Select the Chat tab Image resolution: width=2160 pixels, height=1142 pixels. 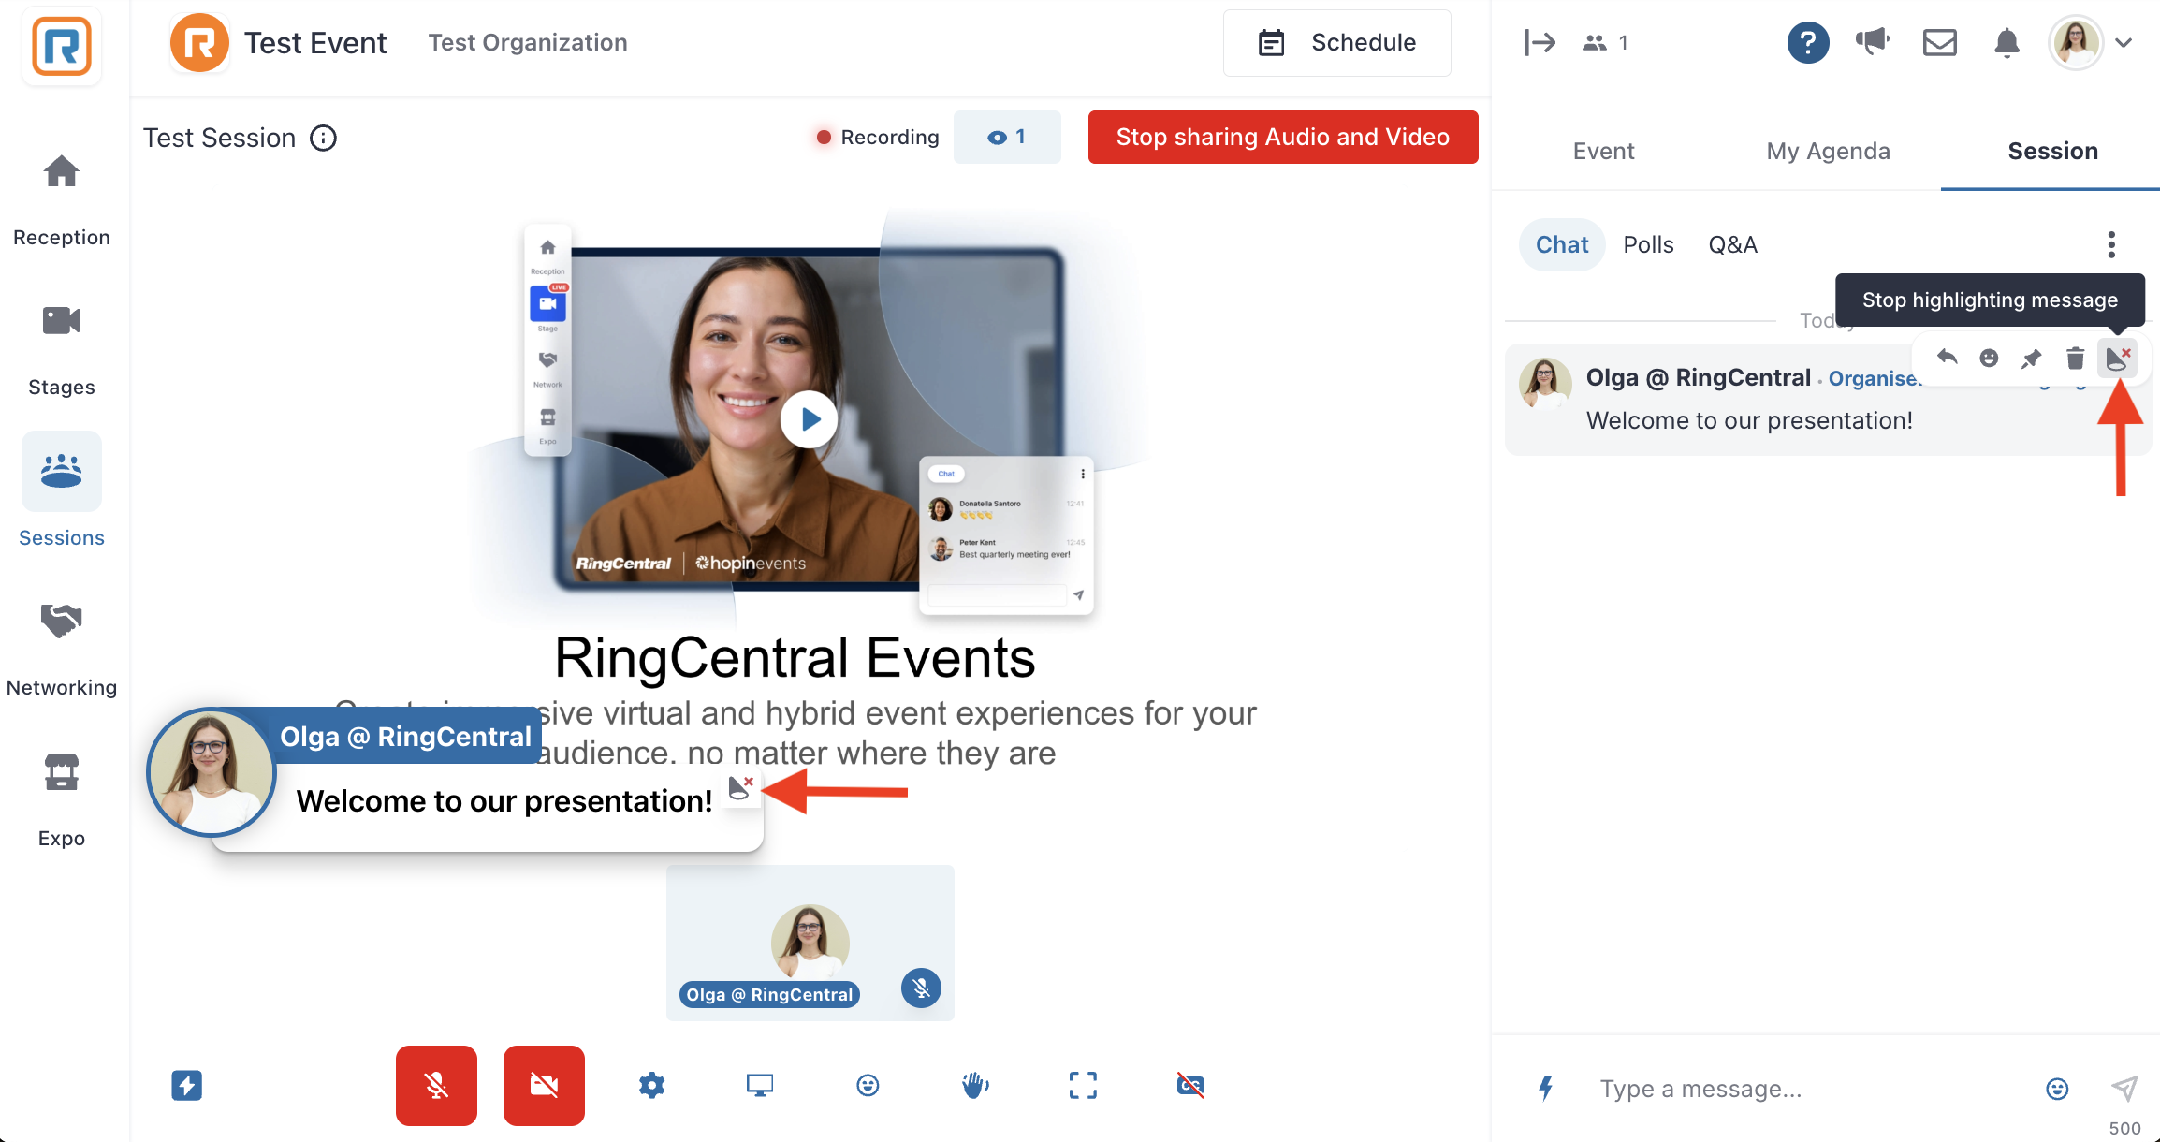[1562, 244]
